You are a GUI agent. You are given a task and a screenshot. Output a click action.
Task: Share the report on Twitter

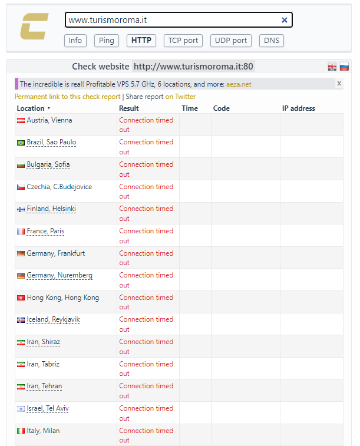tap(180, 97)
